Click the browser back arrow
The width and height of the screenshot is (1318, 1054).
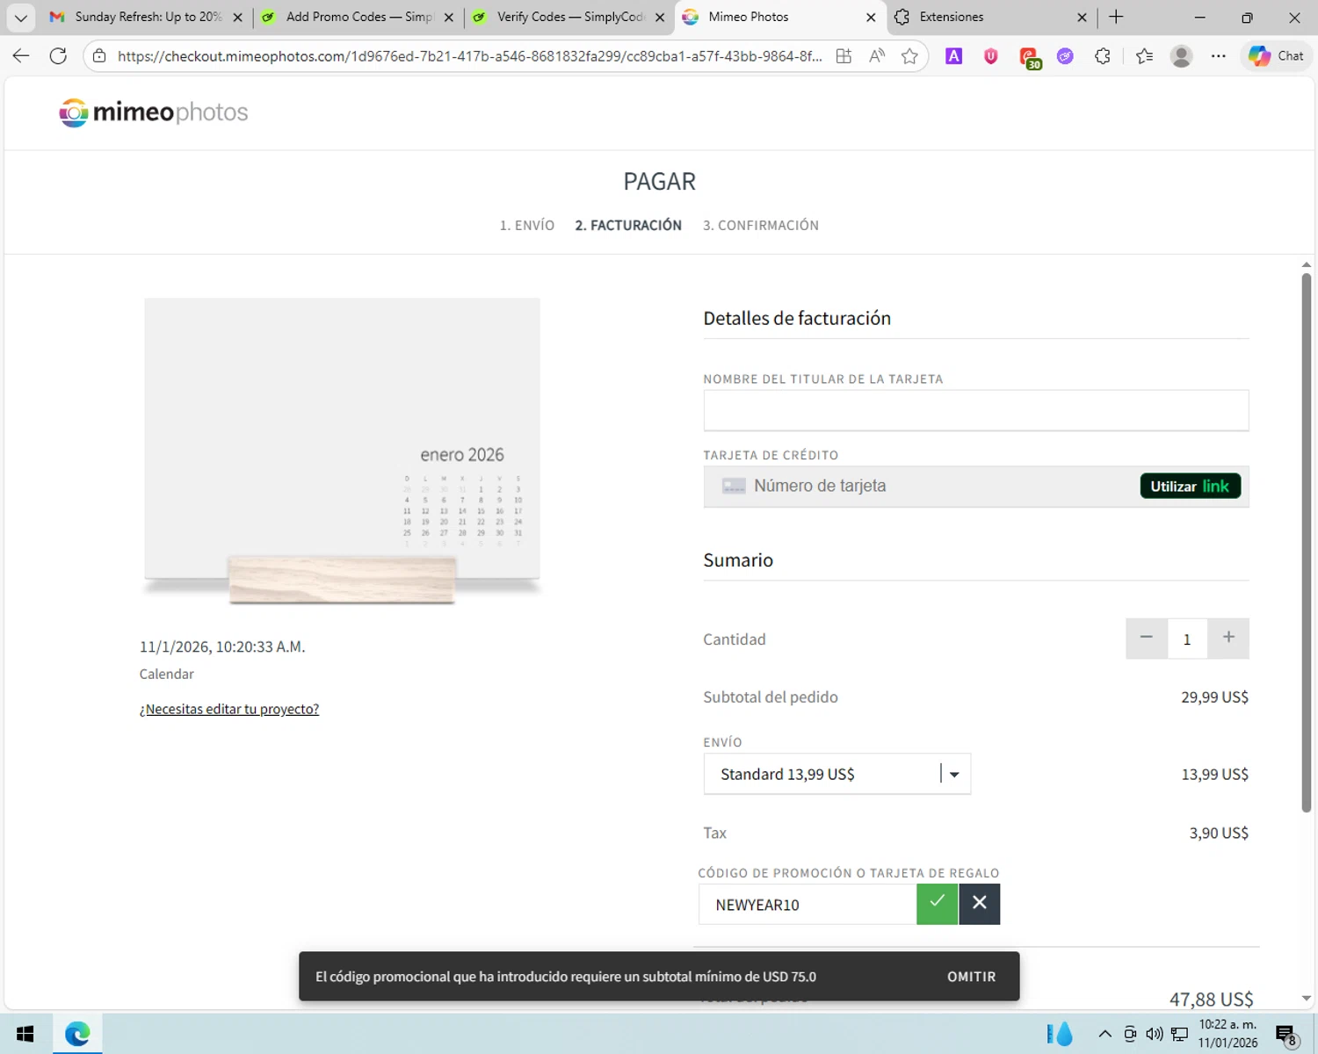[x=21, y=56]
